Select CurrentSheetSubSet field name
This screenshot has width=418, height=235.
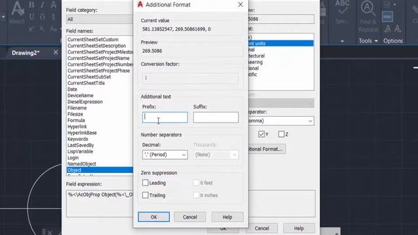(89, 77)
